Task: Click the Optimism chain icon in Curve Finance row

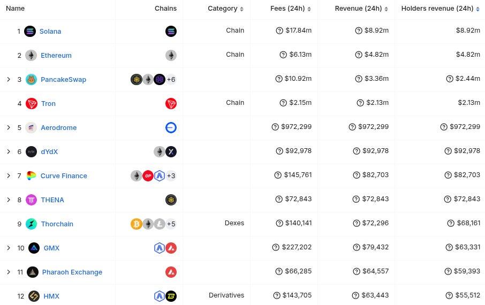Action: [x=148, y=176]
